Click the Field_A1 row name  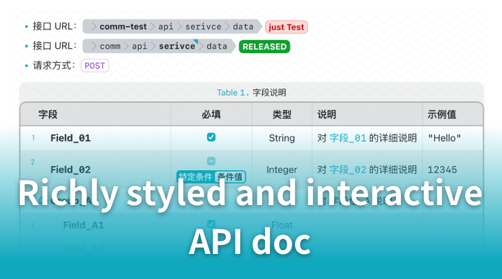tap(84, 225)
